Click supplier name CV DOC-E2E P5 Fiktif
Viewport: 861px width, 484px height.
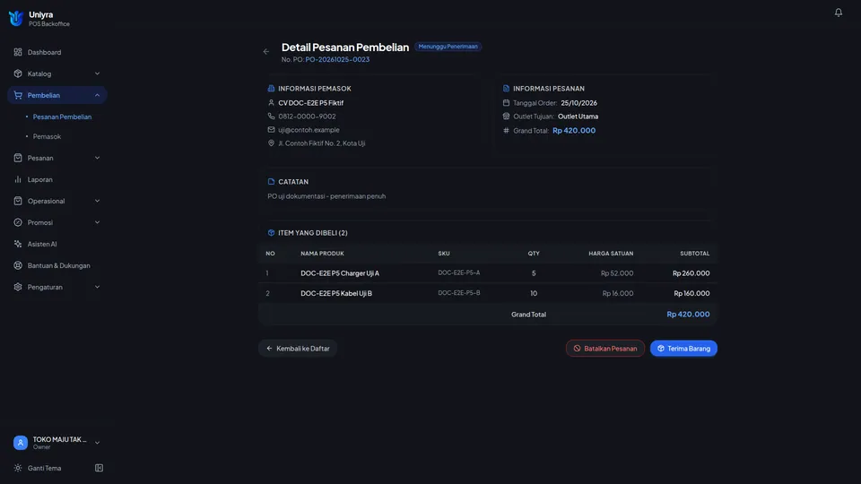click(311, 102)
